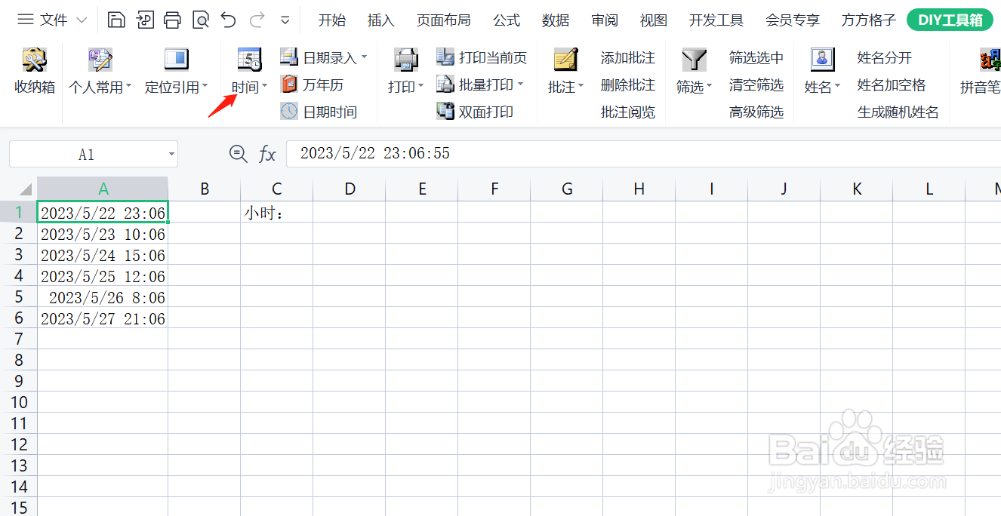Click the formula bar input field
1001x516 pixels.
(643, 154)
